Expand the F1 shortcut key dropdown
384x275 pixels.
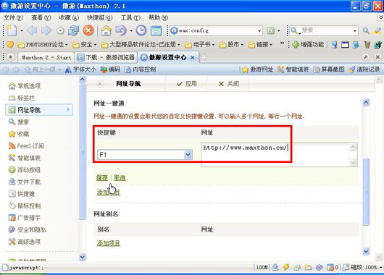pos(188,155)
